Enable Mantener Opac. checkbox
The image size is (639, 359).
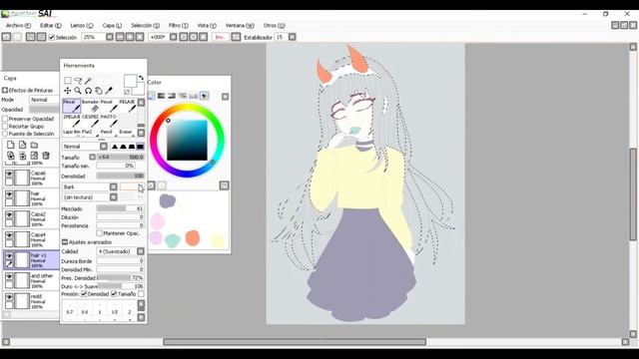99,233
